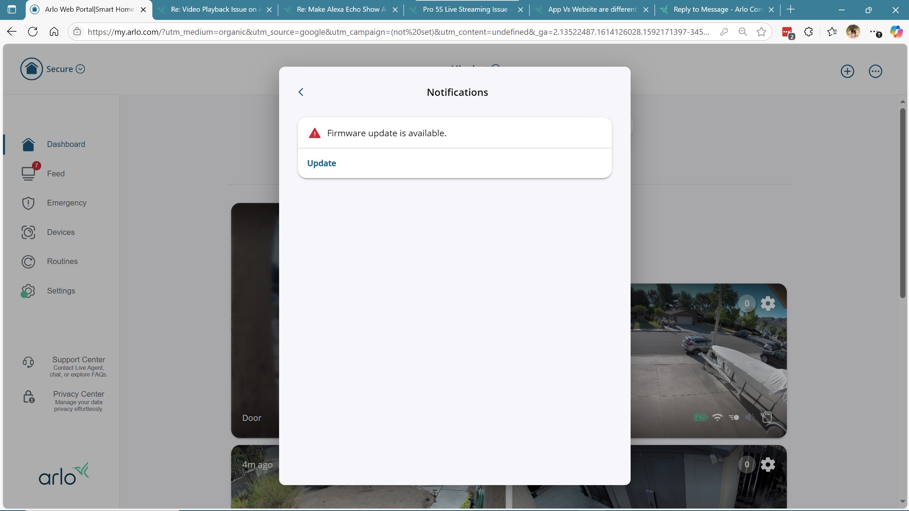
Task: Switch to Pro 5S Live Streaming tab
Action: 465,10
